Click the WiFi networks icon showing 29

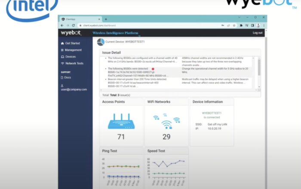[166, 121]
